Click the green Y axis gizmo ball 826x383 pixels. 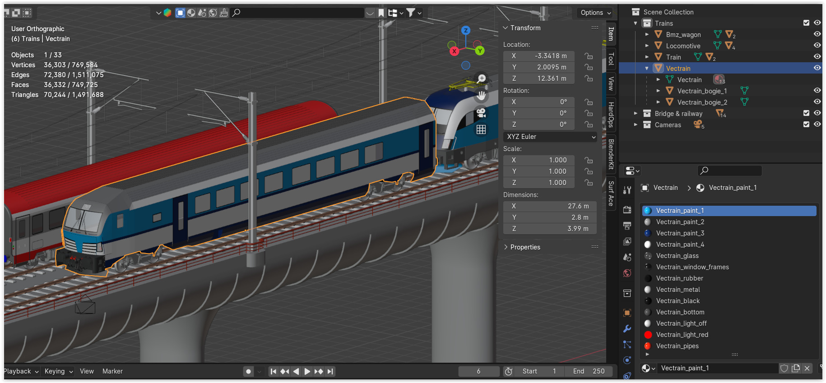[x=480, y=51]
